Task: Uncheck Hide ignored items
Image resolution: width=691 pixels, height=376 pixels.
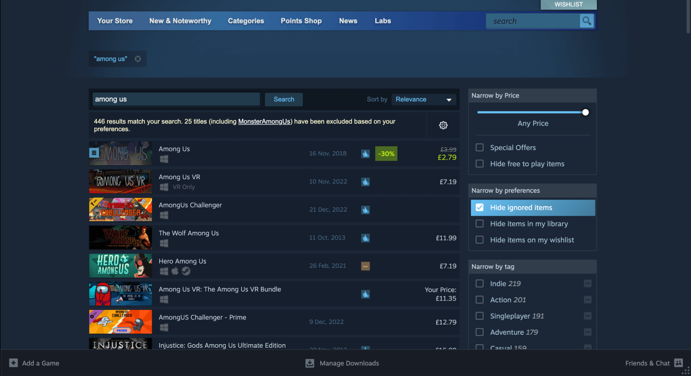Action: (x=480, y=208)
